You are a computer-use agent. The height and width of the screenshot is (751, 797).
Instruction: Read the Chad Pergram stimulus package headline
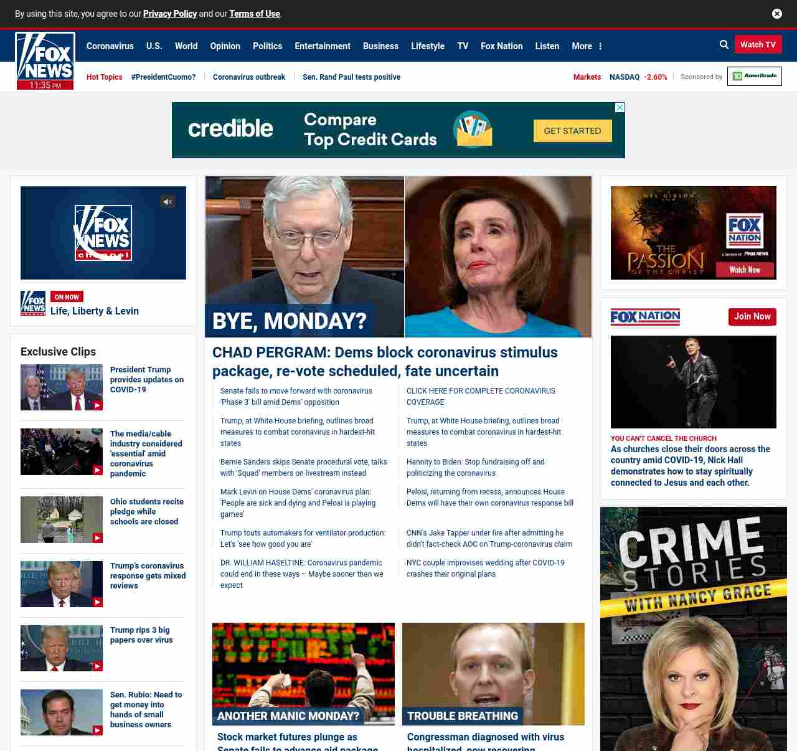click(x=384, y=361)
